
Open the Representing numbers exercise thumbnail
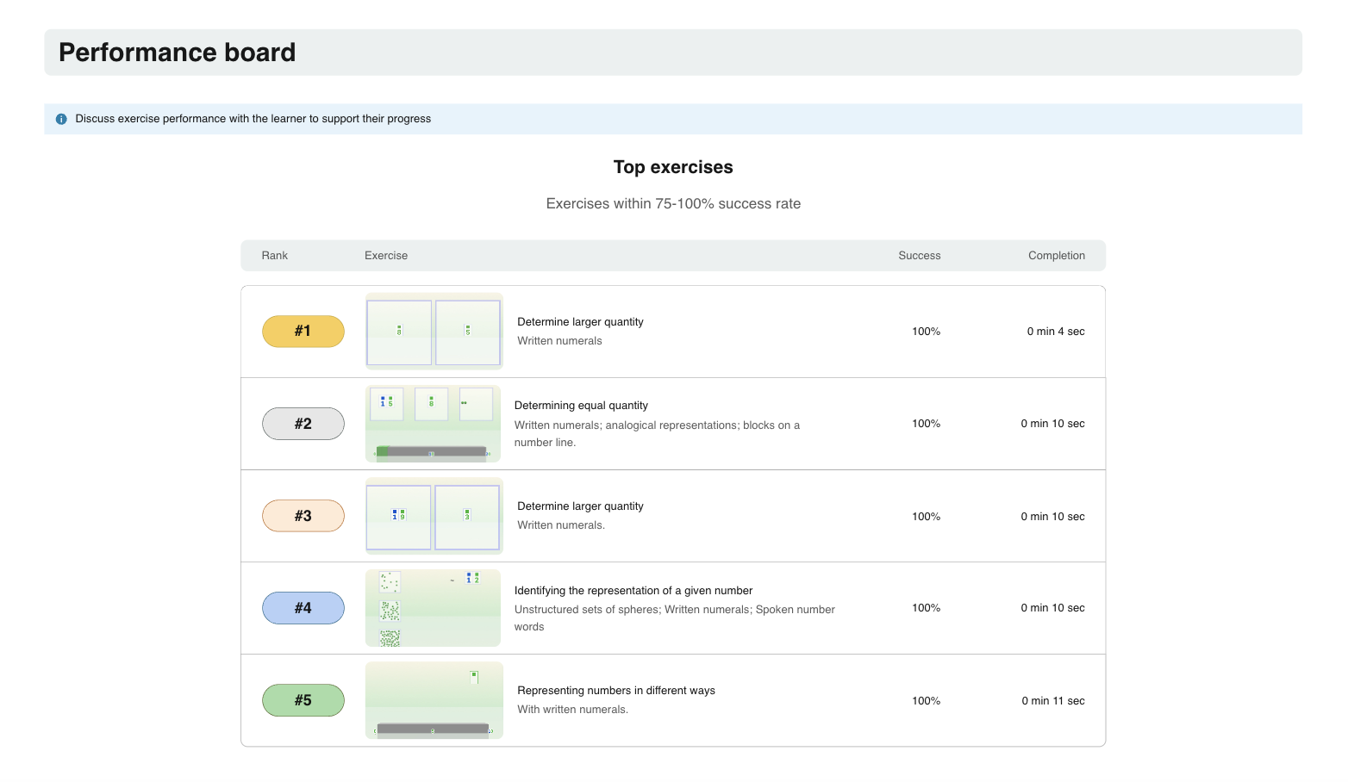tap(434, 700)
